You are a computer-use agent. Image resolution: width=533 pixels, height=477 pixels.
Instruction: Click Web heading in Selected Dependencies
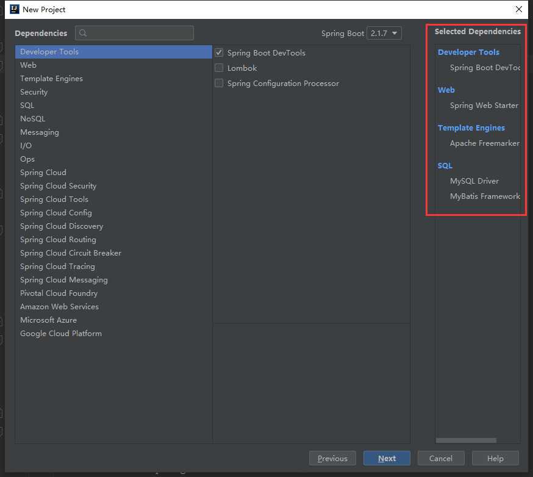point(446,90)
